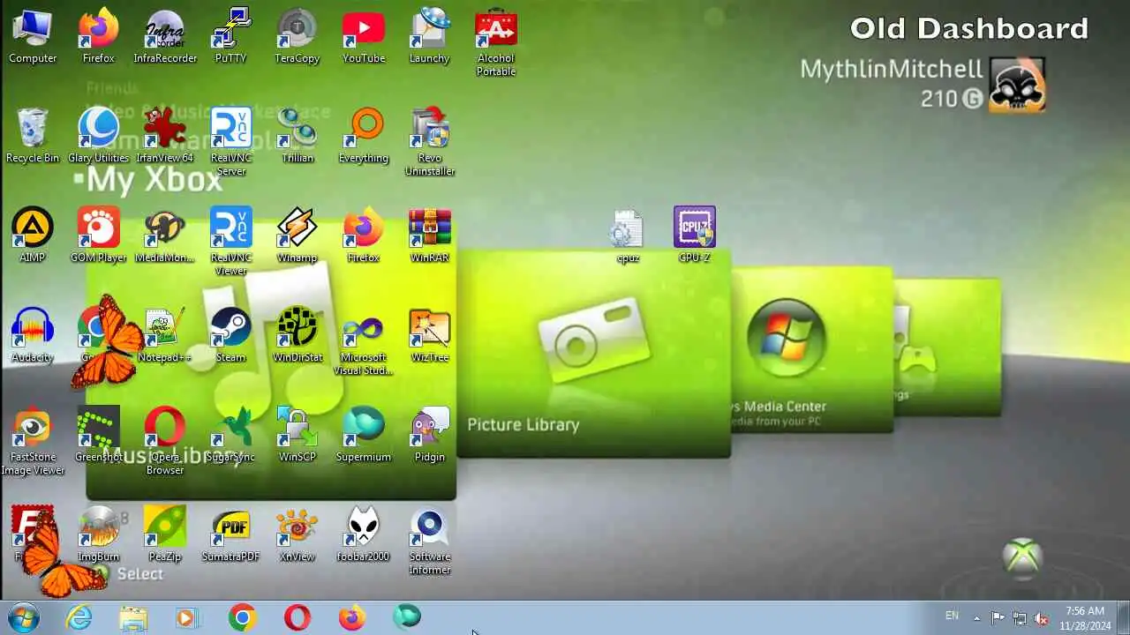Launch the CPU-Z application icon
This screenshot has width=1130, height=635.
(695, 236)
